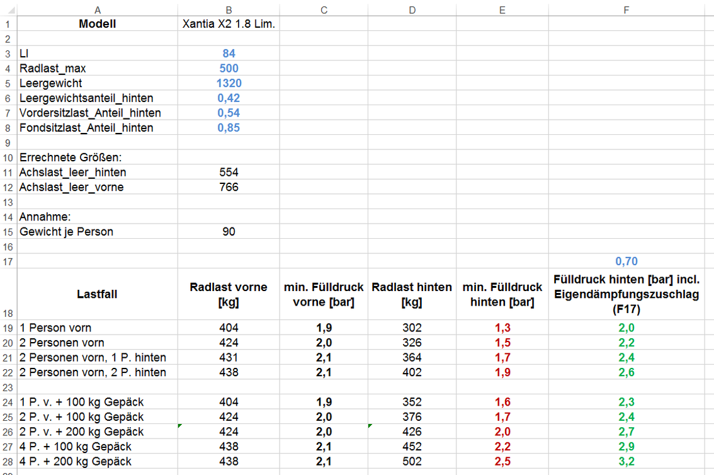This screenshot has height=475, width=714.
Task: Select '4 P. + 200 kg Gepäck'
Action: click(98, 461)
